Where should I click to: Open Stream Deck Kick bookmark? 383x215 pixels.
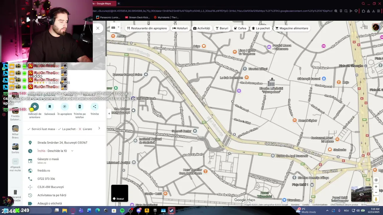click(x=137, y=17)
